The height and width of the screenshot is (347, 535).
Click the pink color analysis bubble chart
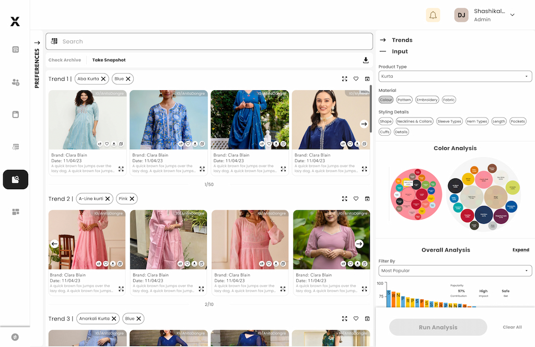[x=416, y=194]
